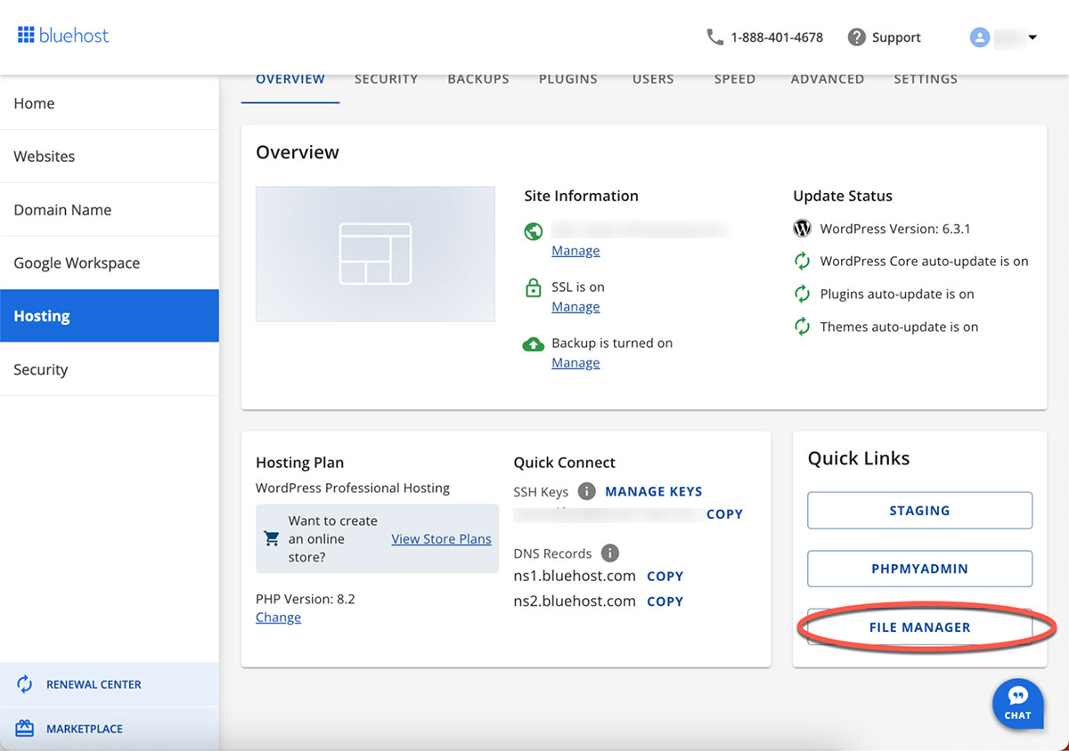The height and width of the screenshot is (751, 1069).
Task: Switch to the Overview tab
Action: 290,79
